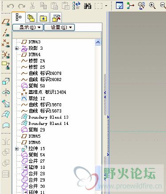Select 曲线 标识26082 item
The width and height of the screenshot is (166, 194).
[x=45, y=80]
